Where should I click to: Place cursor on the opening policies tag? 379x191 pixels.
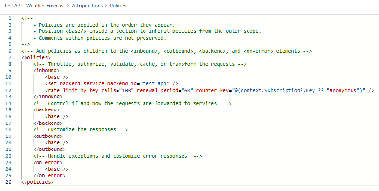pos(36,57)
